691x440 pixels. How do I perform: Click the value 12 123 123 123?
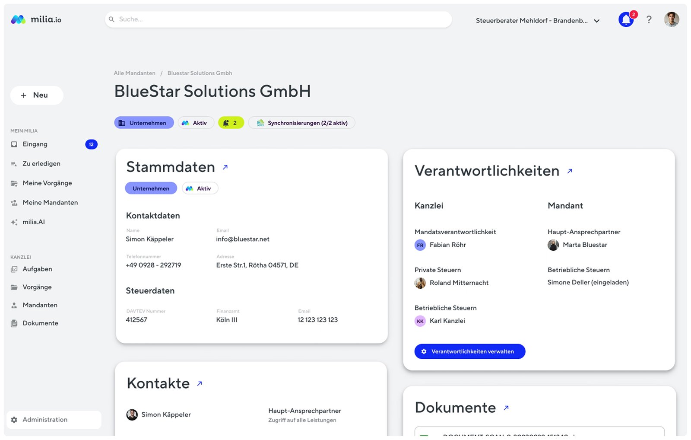(x=318, y=320)
